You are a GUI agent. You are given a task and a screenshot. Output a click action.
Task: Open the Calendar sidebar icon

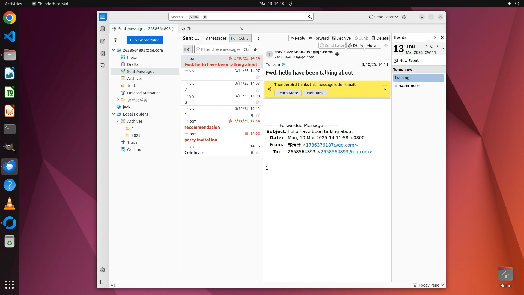tap(103, 41)
